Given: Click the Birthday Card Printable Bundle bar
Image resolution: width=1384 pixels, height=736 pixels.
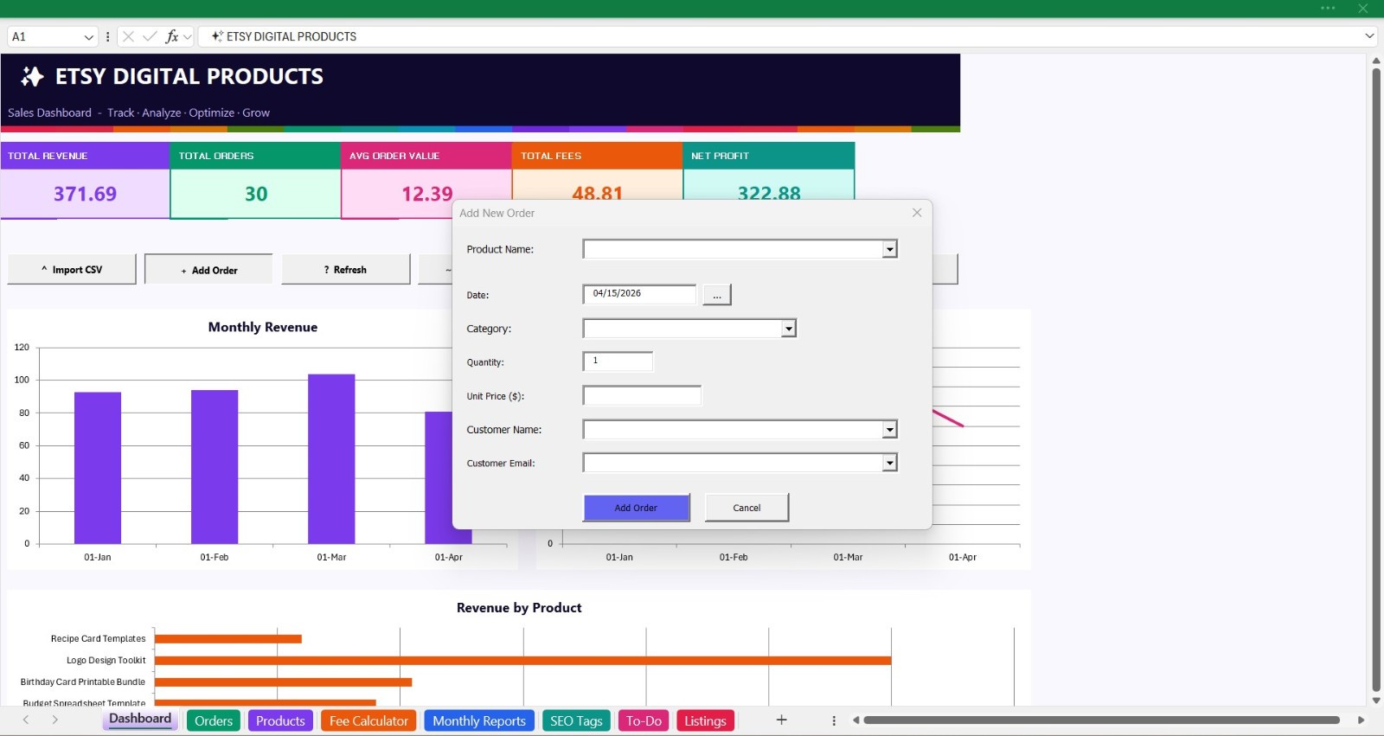Looking at the screenshot, I should [x=283, y=682].
